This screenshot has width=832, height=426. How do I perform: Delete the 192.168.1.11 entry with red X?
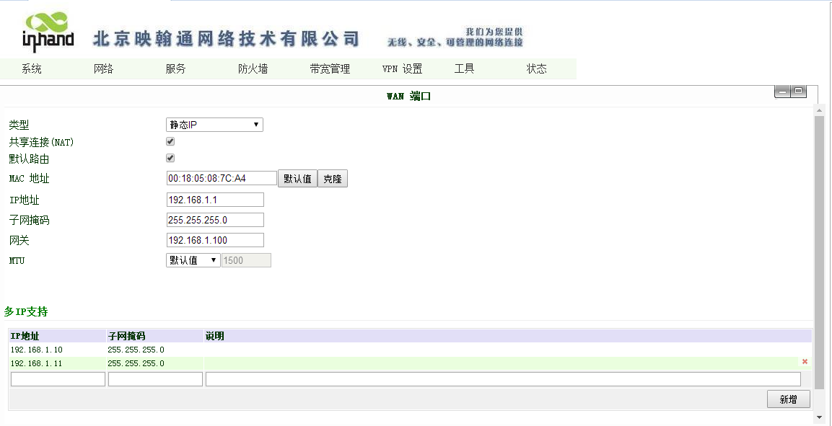tap(805, 362)
